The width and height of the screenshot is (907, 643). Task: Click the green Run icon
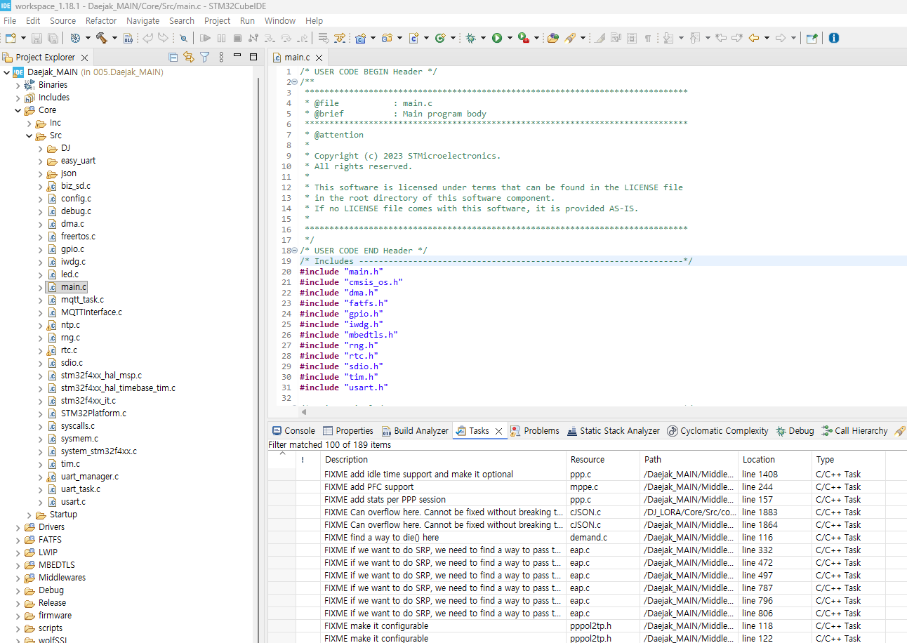click(x=497, y=38)
